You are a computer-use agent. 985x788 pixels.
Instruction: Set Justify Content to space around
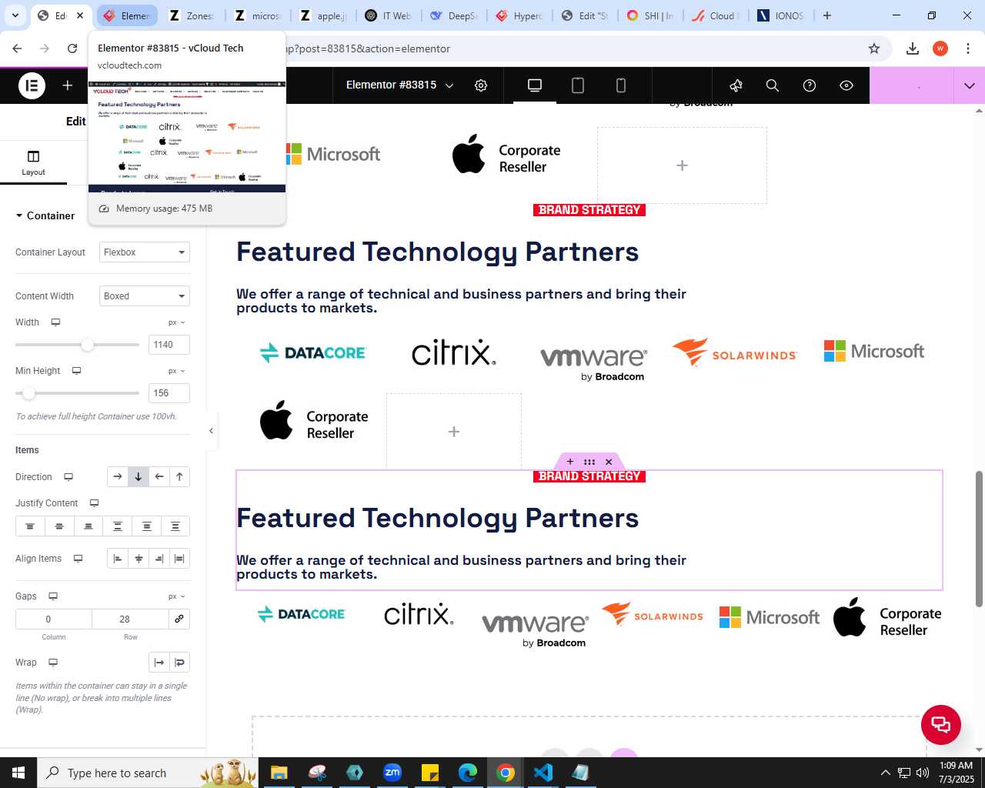pyautogui.click(x=146, y=526)
